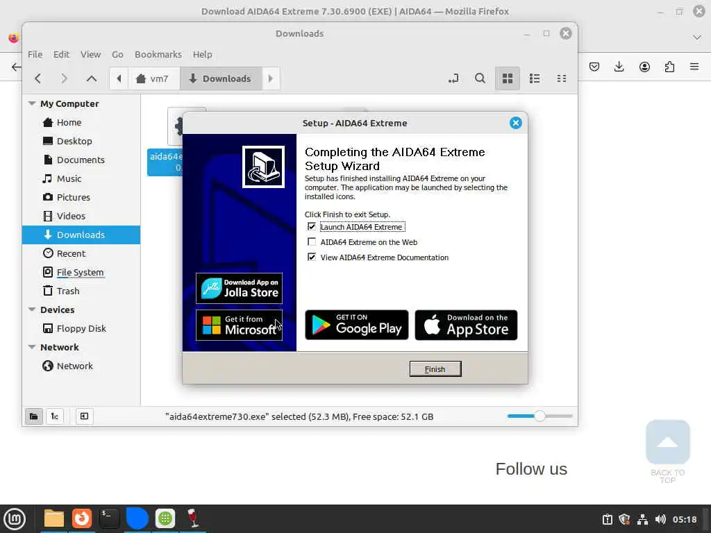Open Home in sidebar
Screen dimensions: 711x533
69,122
